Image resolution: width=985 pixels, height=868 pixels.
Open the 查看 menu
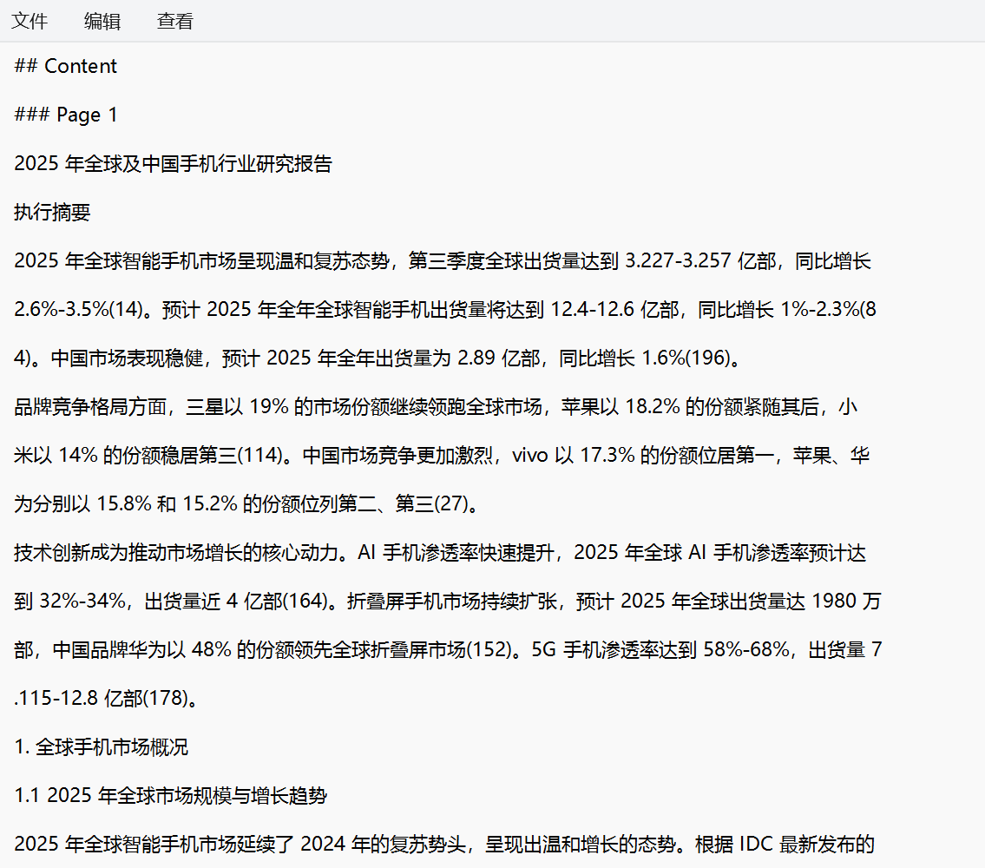(175, 21)
